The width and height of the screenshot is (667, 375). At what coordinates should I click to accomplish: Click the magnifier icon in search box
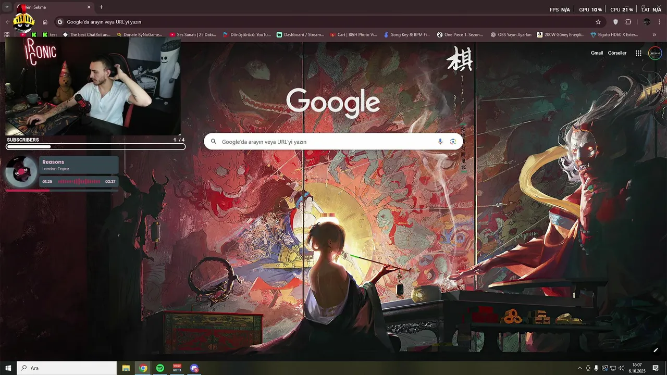tap(214, 142)
